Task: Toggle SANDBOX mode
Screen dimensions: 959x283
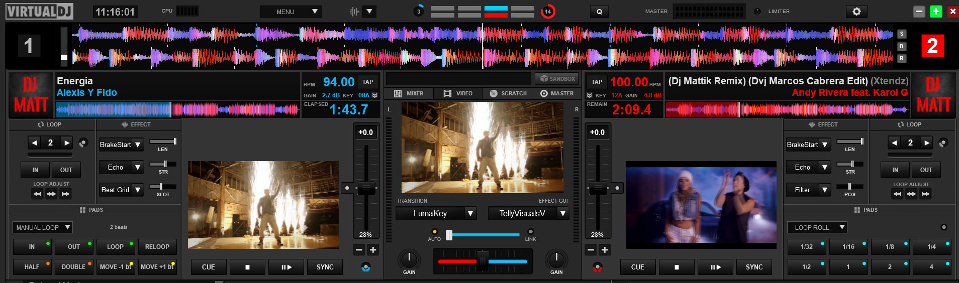Action: click(557, 79)
